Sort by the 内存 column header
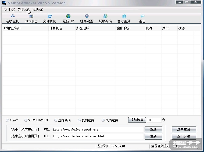The image size is (204, 152). (153, 28)
